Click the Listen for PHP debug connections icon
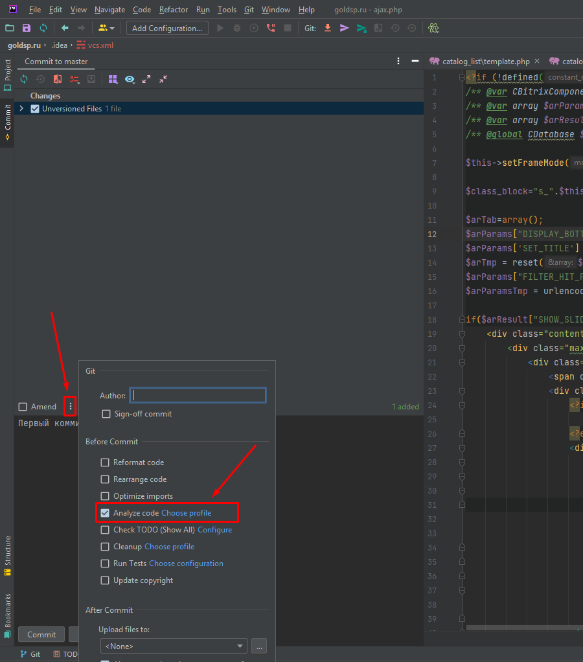The height and width of the screenshot is (662, 583). coord(271,29)
